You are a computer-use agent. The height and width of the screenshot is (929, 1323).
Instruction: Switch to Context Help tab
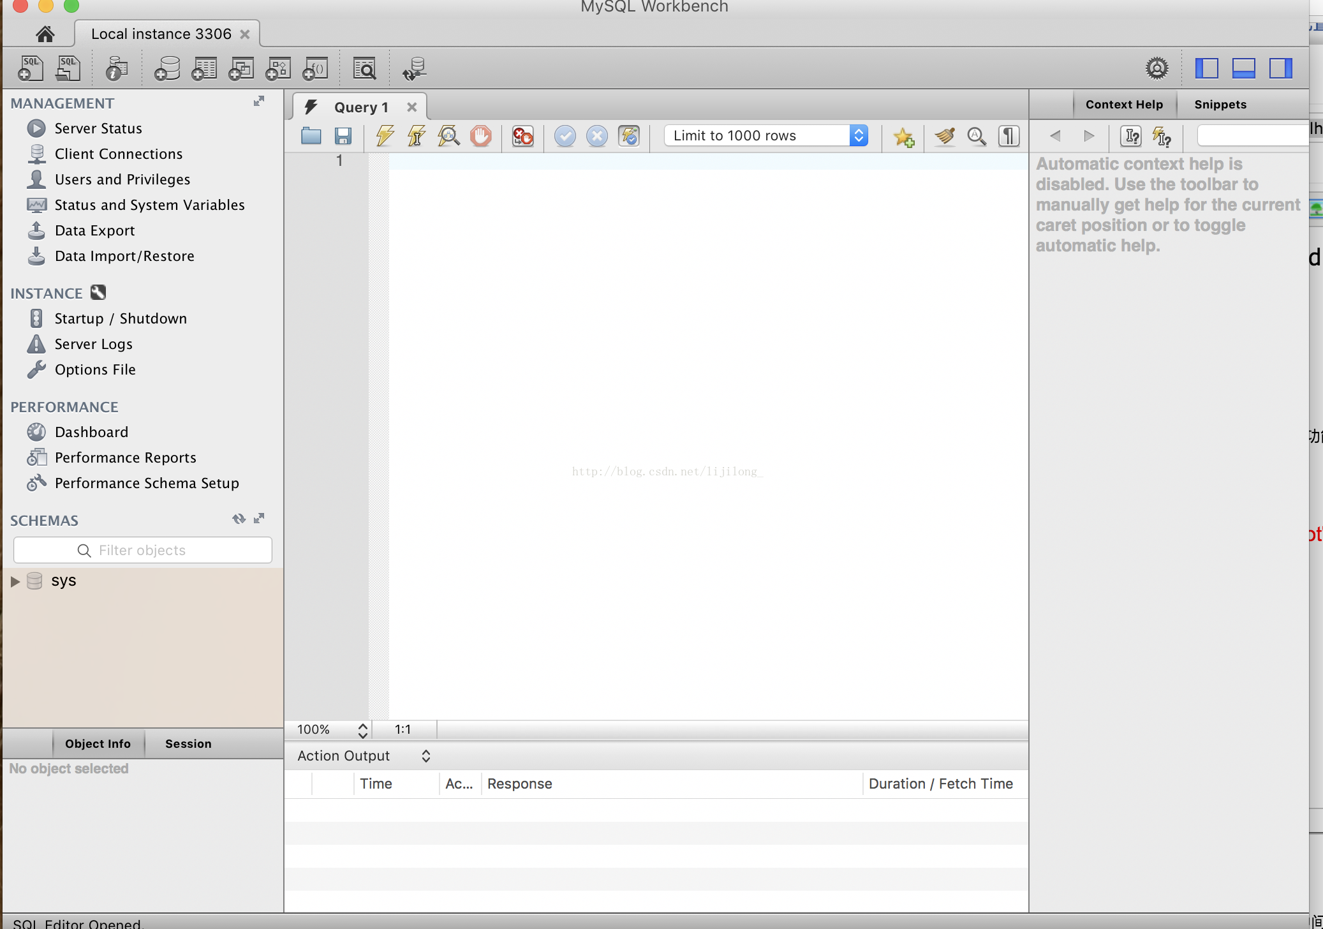(x=1124, y=105)
